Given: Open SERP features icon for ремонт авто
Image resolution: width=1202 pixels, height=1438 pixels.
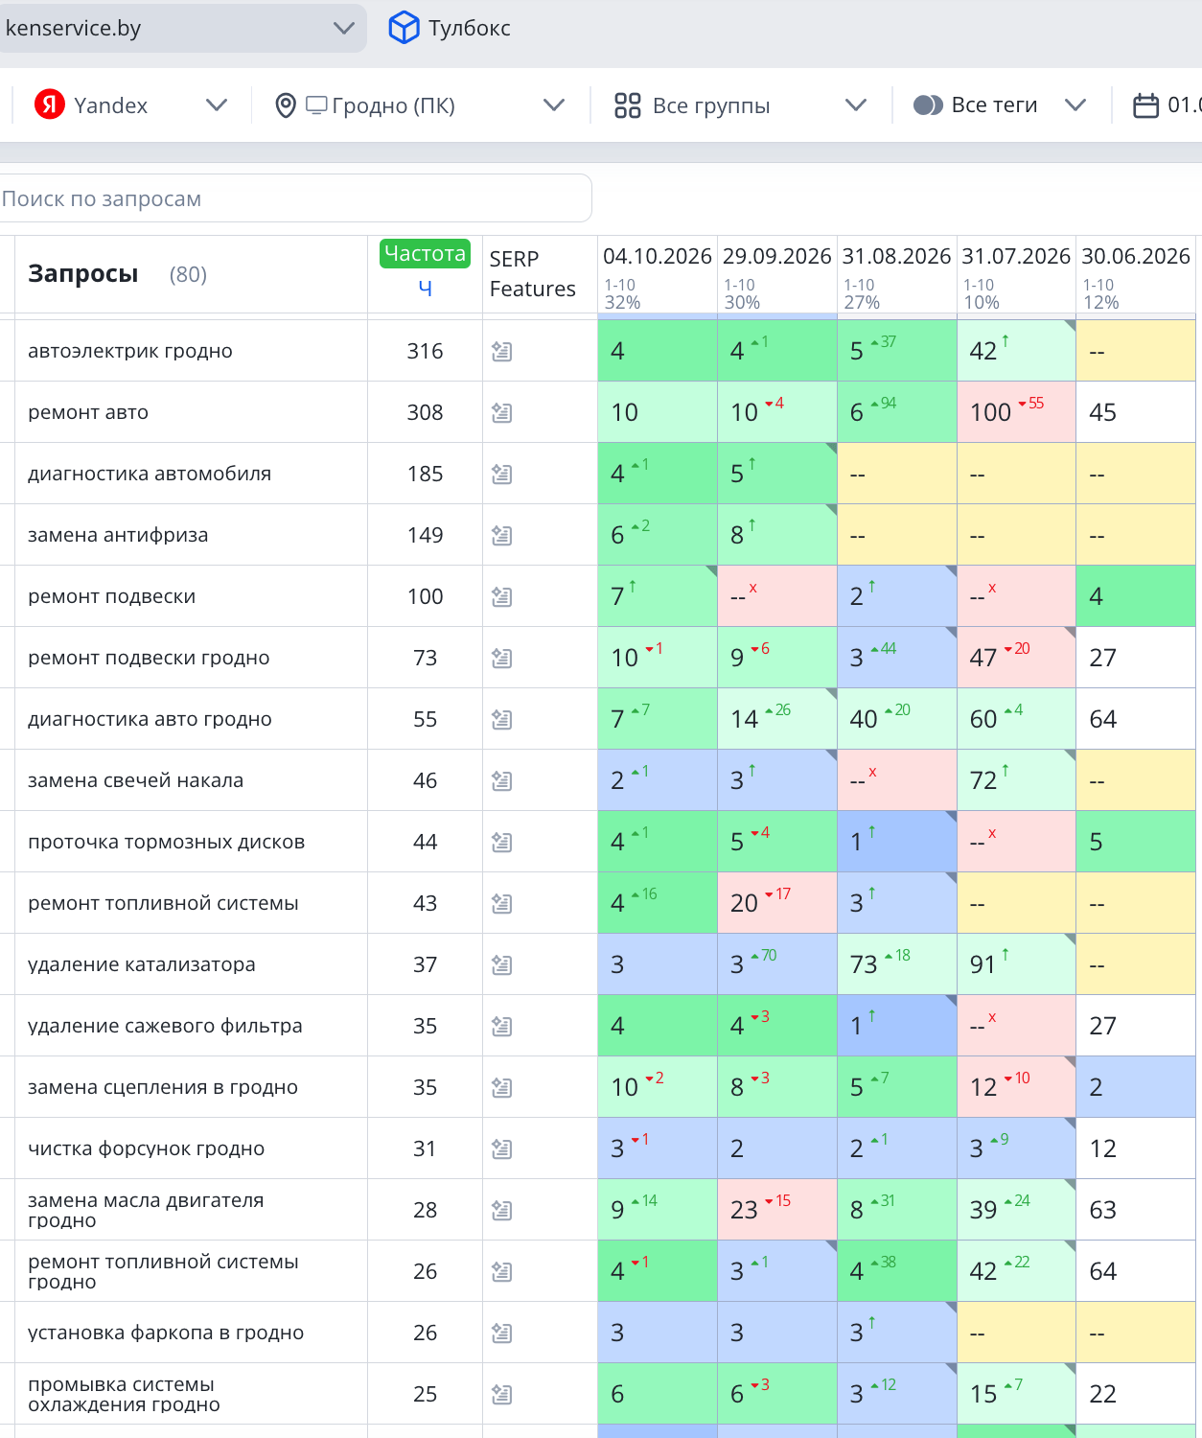Looking at the screenshot, I should click(501, 413).
